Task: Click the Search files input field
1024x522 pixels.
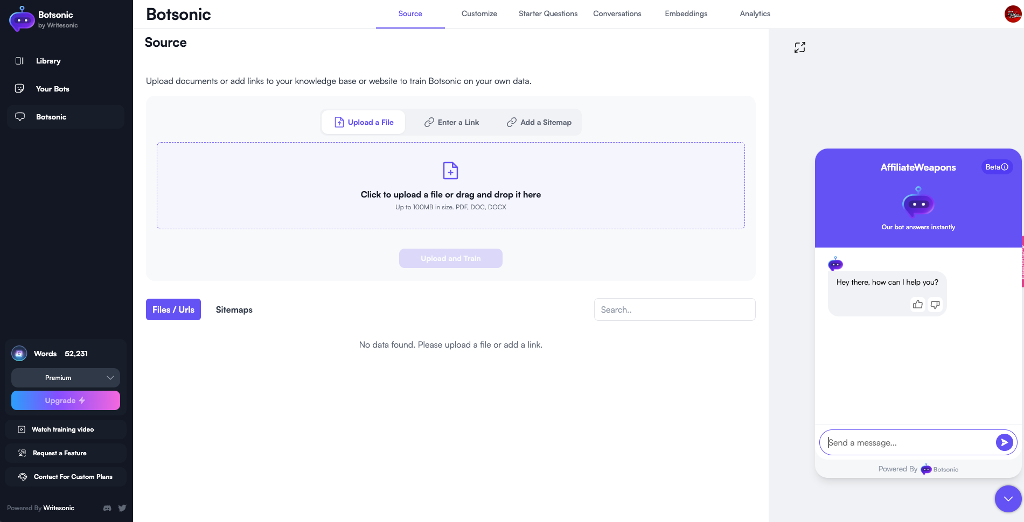Action: coord(674,310)
